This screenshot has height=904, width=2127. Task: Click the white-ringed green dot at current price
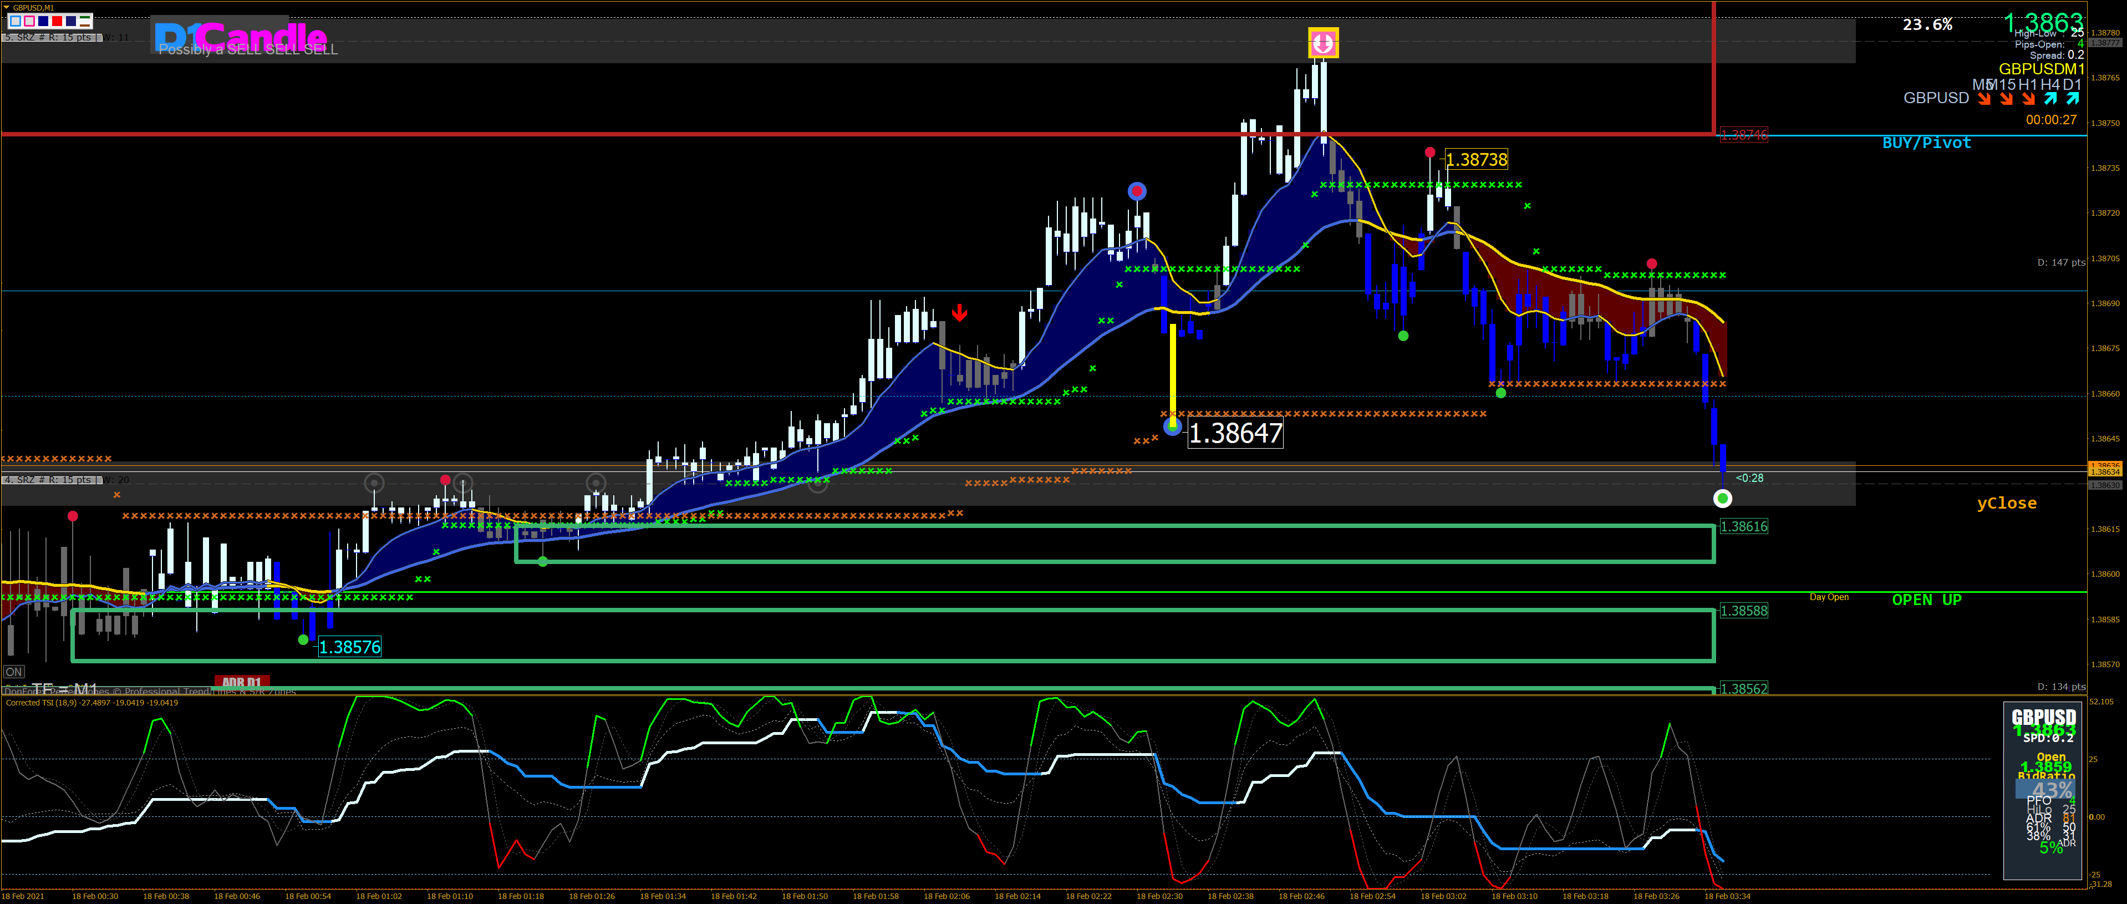click(x=1722, y=498)
